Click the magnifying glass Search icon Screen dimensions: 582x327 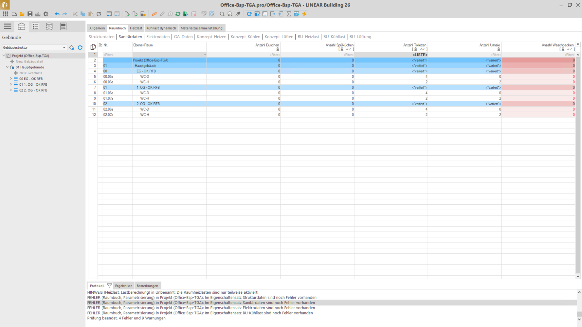coord(222,14)
